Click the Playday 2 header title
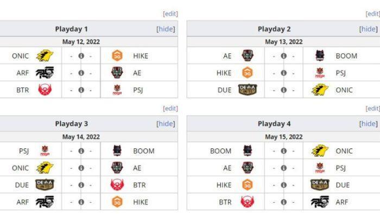 pos(274,29)
